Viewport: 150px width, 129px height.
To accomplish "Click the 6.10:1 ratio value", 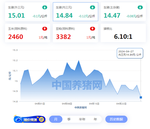I will click(x=123, y=37).
